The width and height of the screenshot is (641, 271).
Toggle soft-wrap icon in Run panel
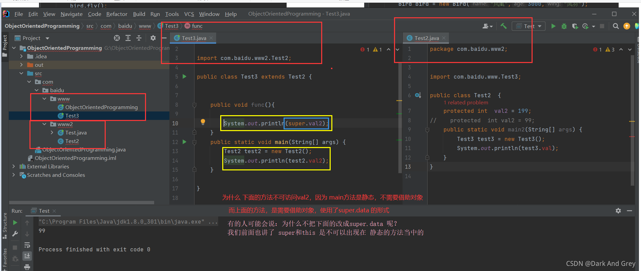(27, 245)
